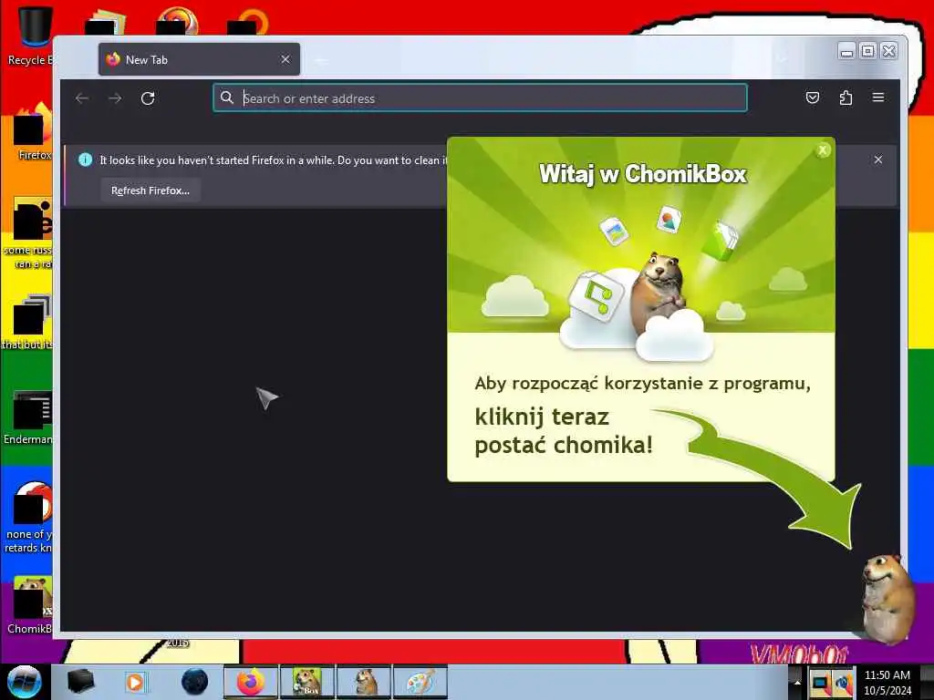
Task: Open the 'none of y' desktop icon
Action: [x=28, y=517]
